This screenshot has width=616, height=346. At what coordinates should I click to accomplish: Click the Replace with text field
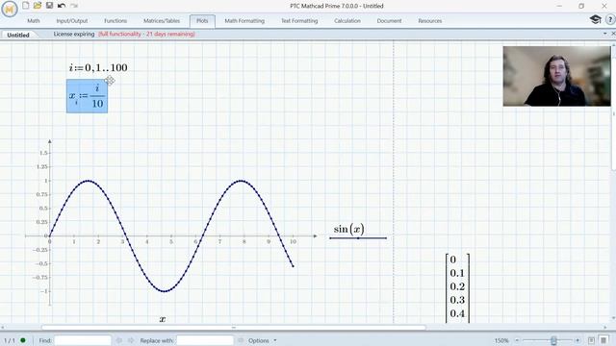[205, 340]
